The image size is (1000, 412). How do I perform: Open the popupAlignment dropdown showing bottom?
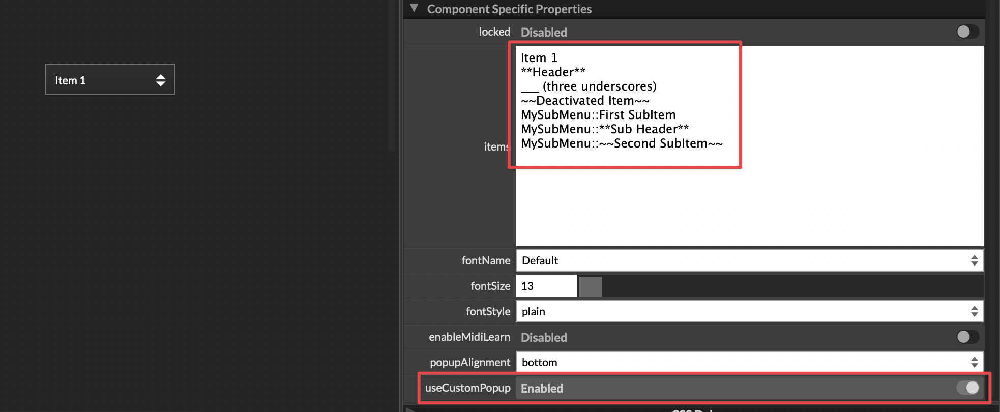click(743, 363)
